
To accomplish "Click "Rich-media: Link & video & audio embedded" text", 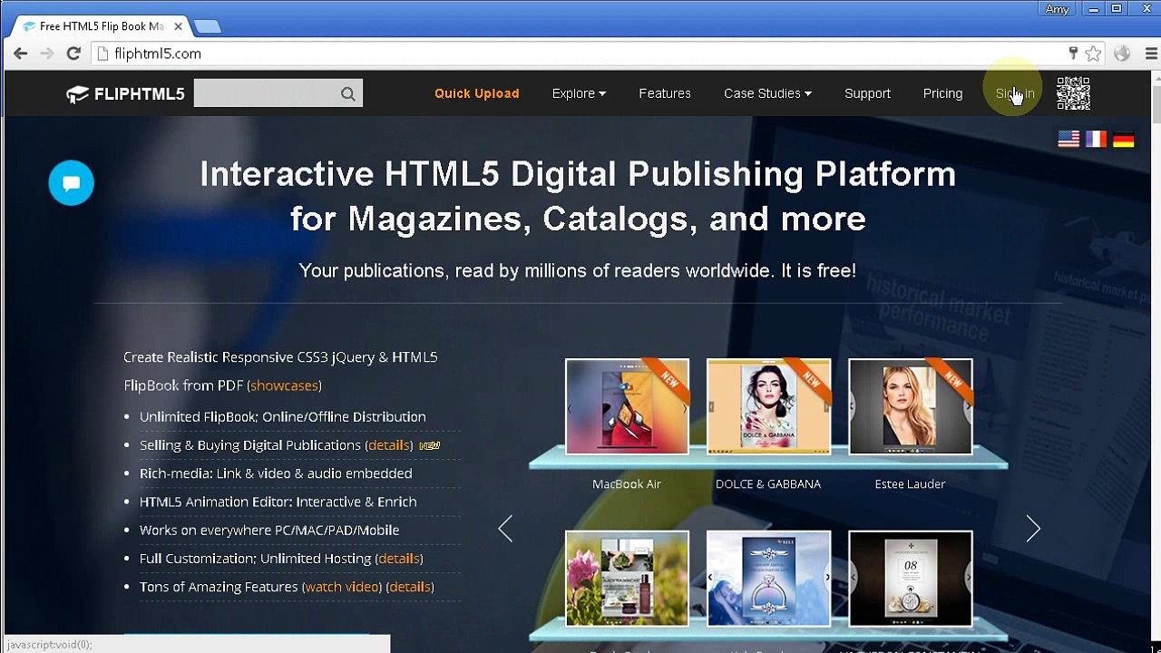I will 276,473.
